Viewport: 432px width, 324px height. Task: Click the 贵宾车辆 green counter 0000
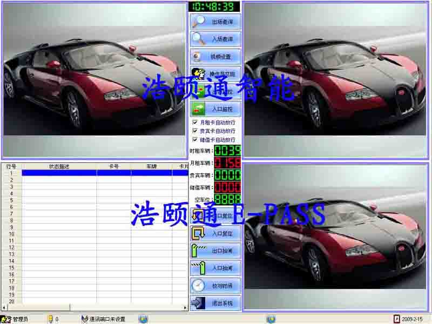pyautogui.click(x=227, y=175)
